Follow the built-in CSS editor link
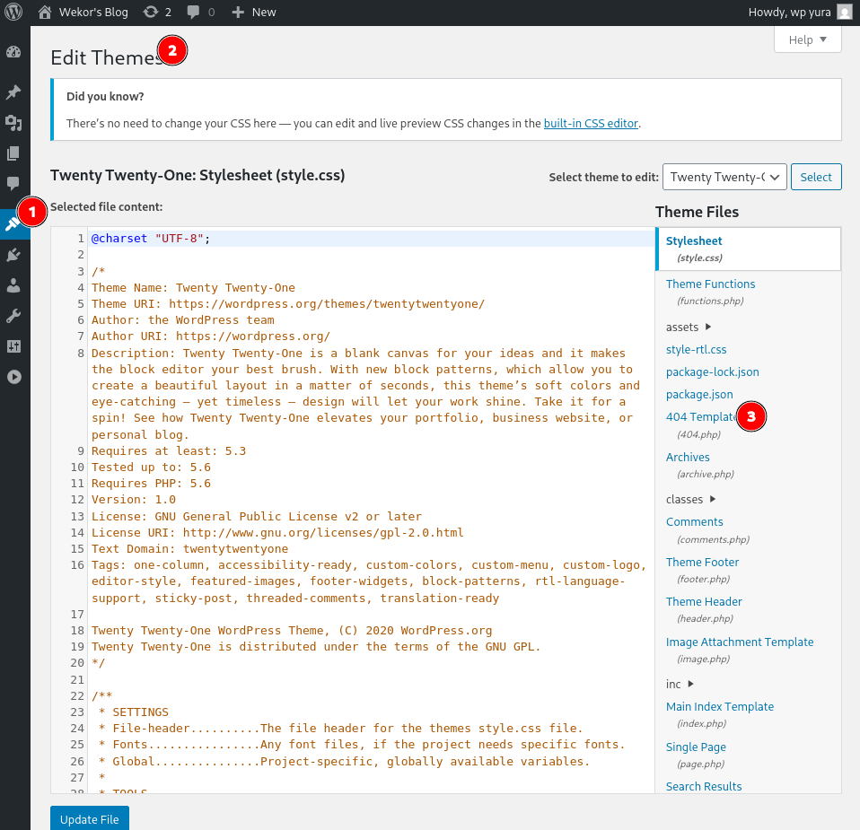 591,123
